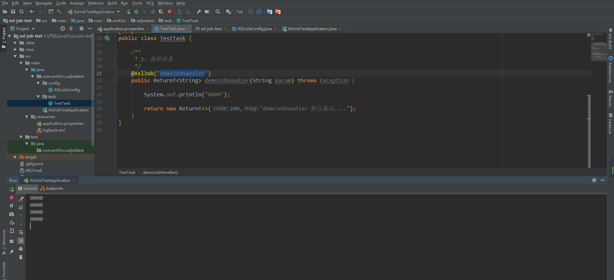The width and height of the screenshot is (614, 280).
Task: Toggle Scroll to End in console
Action: 21,241
